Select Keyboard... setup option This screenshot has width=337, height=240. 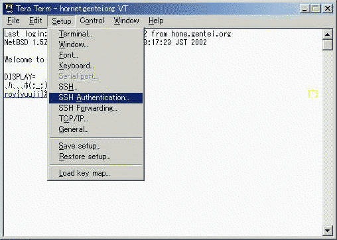pyautogui.click(x=96, y=66)
